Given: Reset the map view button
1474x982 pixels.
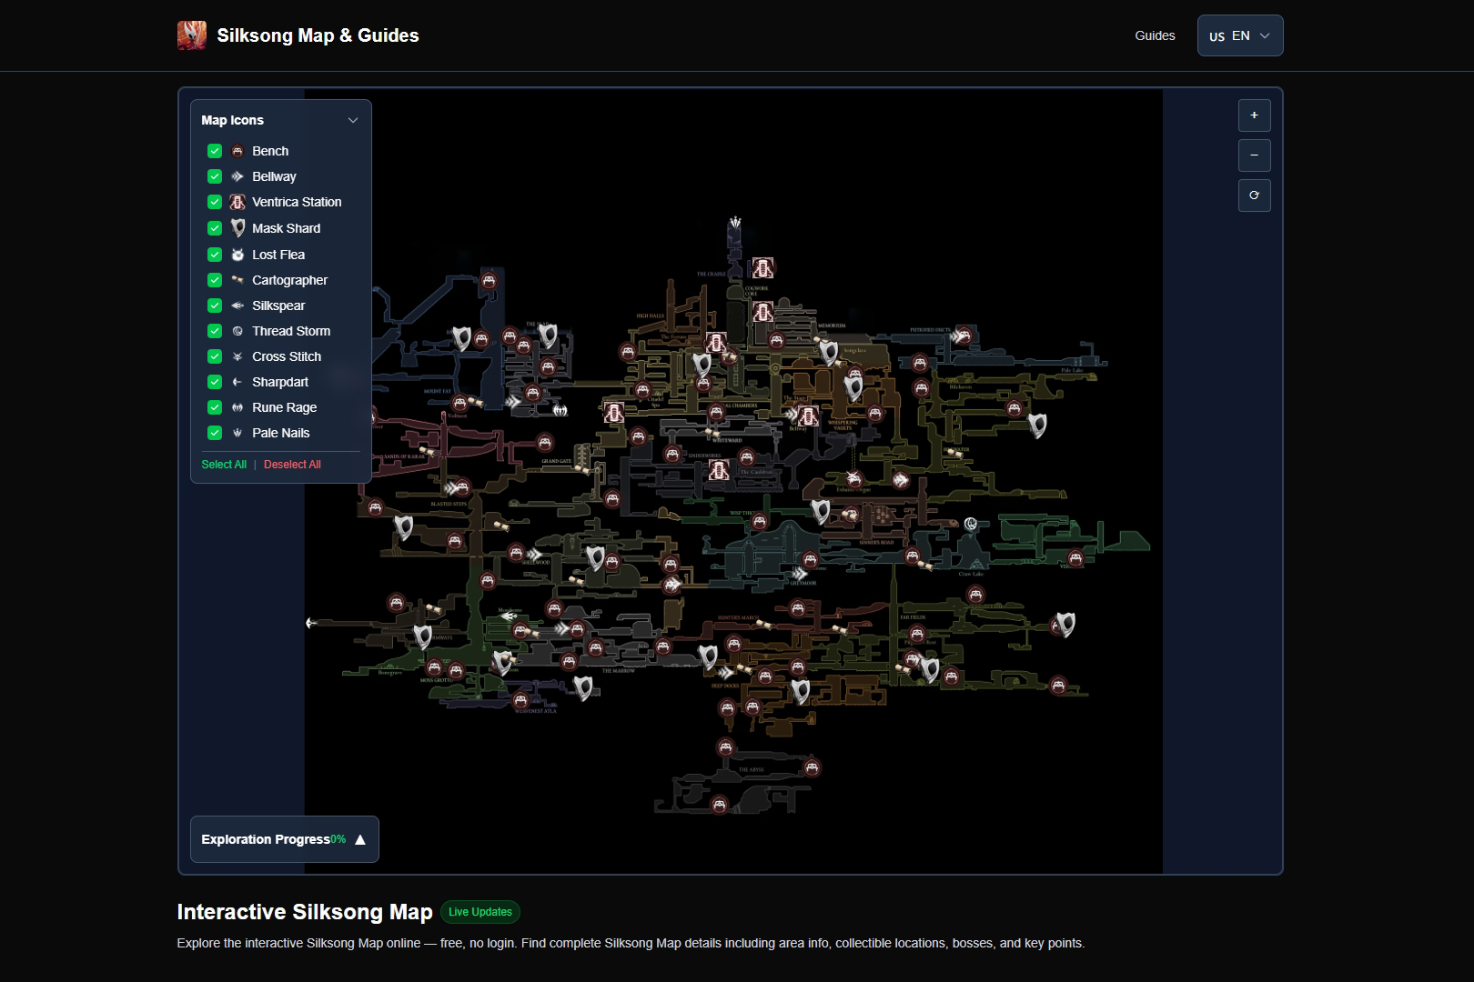Looking at the screenshot, I should coord(1255,195).
